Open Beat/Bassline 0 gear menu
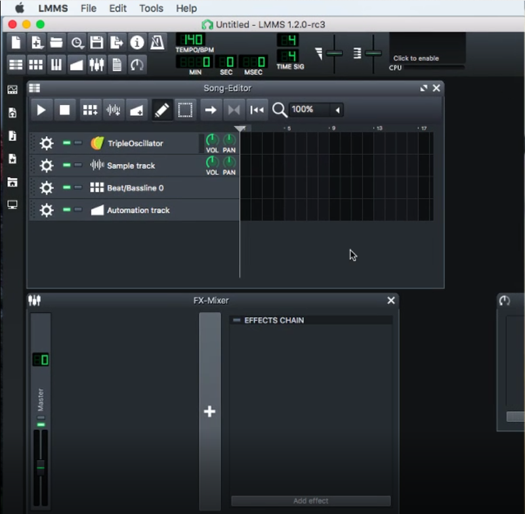 [x=47, y=188]
